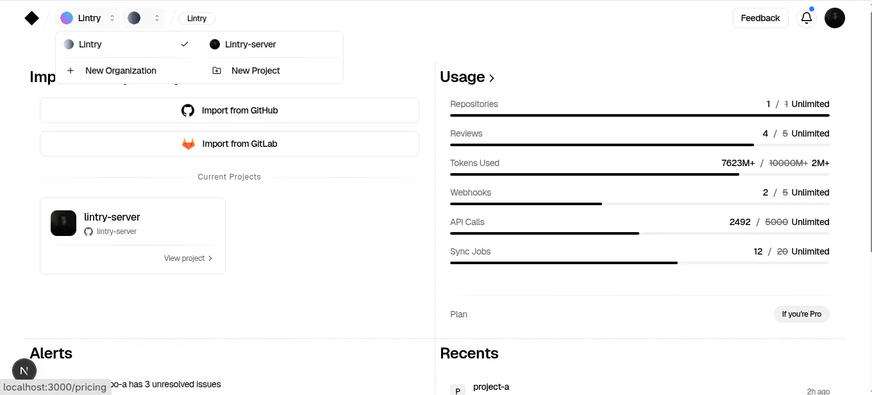The image size is (872, 395).
Task: Click the Tokens Used progress bar
Action: tap(640, 174)
